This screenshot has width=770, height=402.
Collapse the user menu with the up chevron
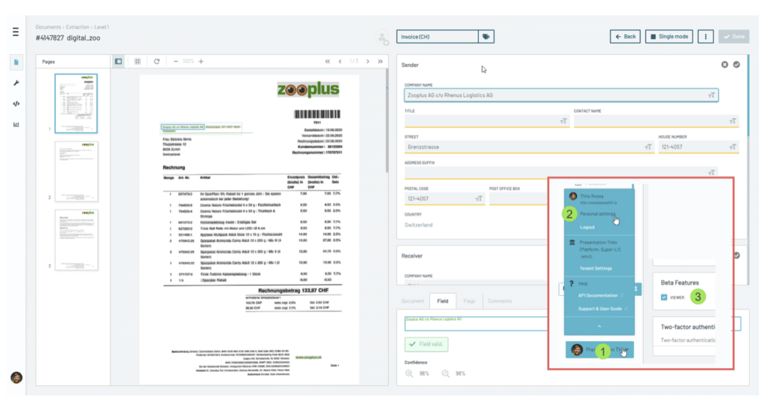tap(599, 327)
